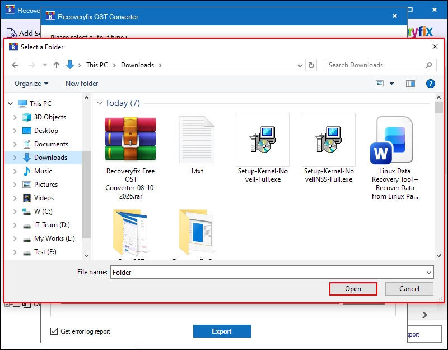Click the file list scrollbar down arrow

[x=439, y=256]
